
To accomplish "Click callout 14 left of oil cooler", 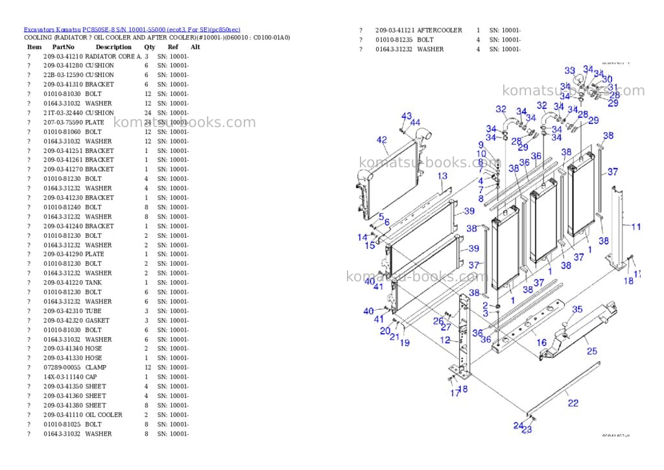I will [362, 237].
